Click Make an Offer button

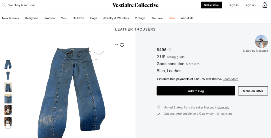[x=253, y=91]
